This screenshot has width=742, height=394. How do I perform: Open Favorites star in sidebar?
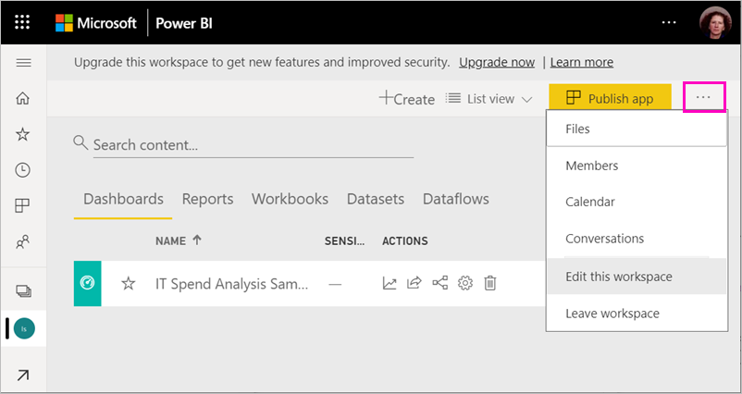(x=23, y=134)
